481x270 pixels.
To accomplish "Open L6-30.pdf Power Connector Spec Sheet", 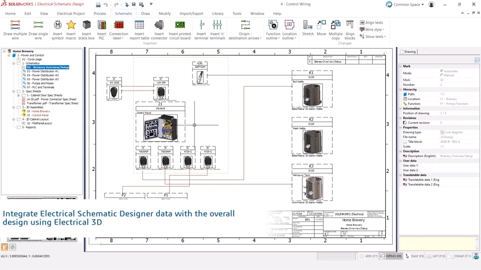I will point(51,99).
